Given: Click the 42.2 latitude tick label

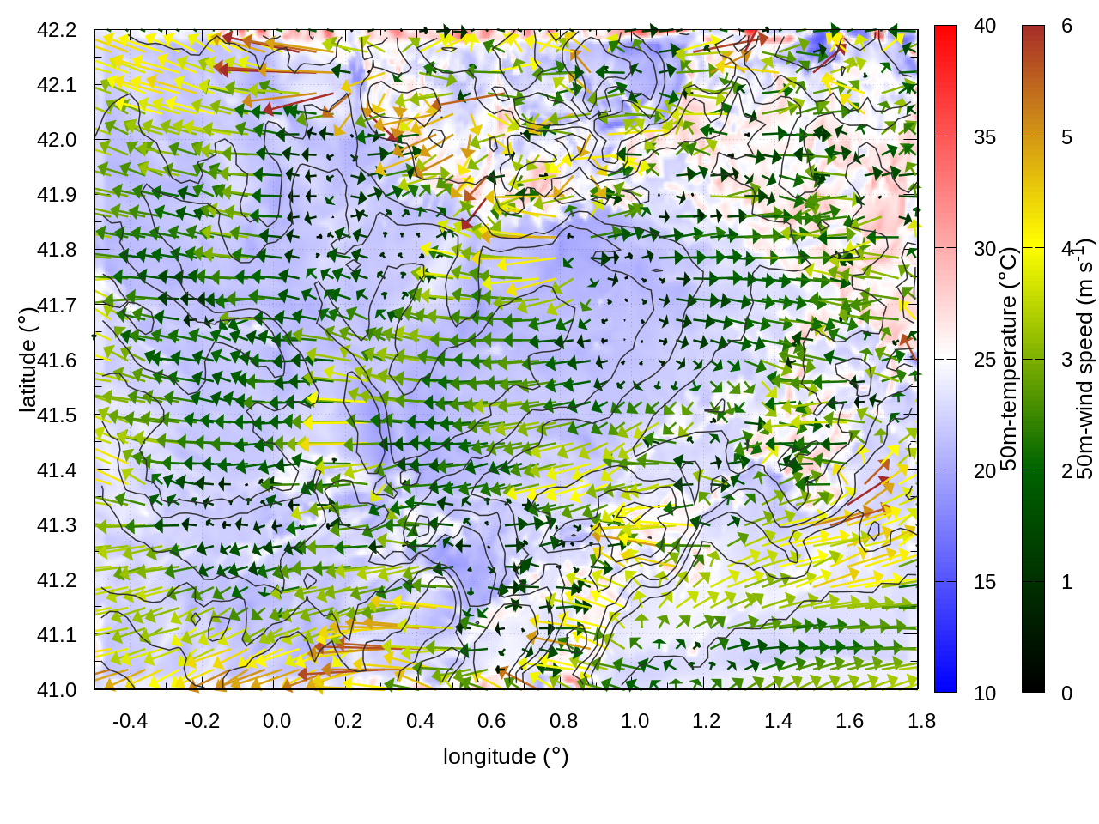Looking at the screenshot, I should [57, 30].
